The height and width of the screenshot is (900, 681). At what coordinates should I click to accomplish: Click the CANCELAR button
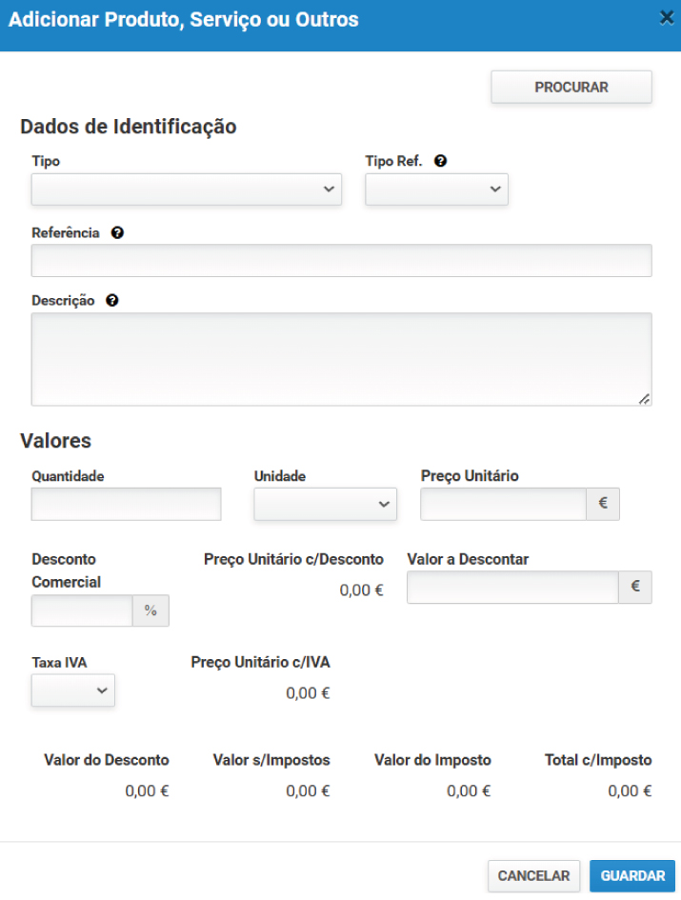click(x=533, y=876)
